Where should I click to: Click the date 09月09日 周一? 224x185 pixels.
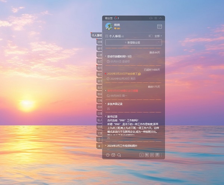click(x=119, y=96)
